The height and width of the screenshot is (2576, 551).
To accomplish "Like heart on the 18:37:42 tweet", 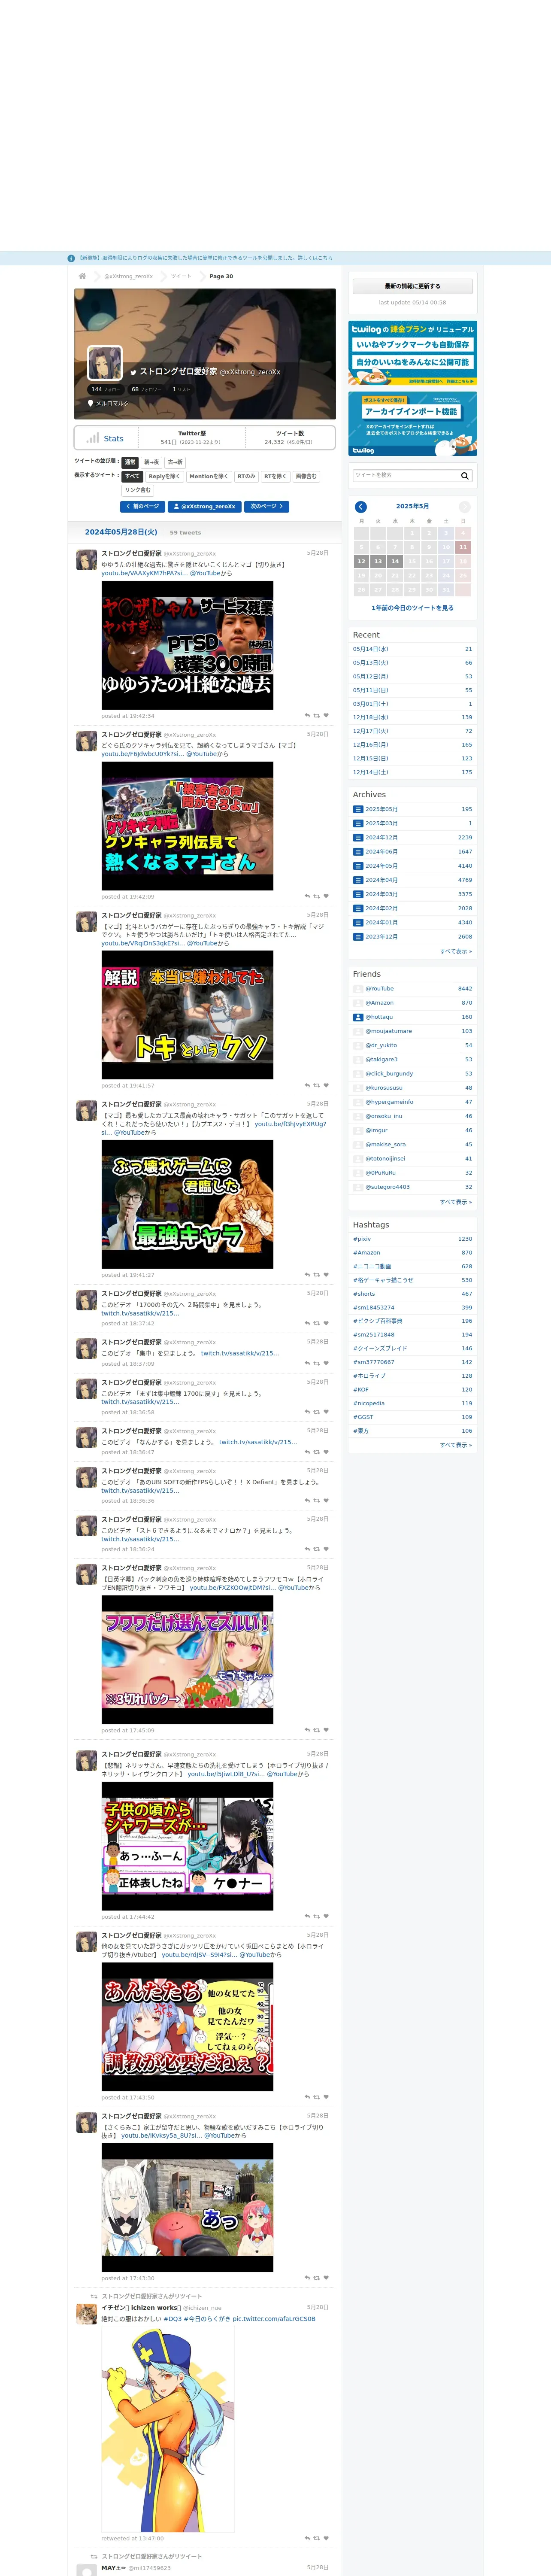I will click(326, 1323).
